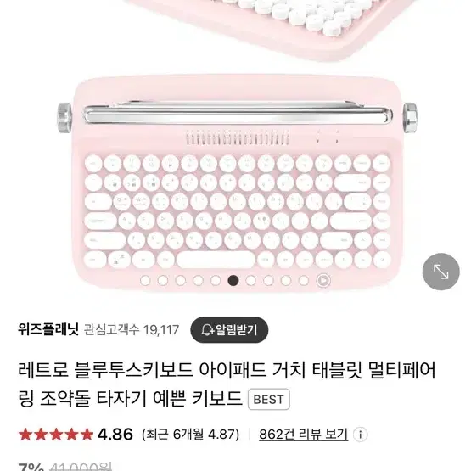Screen dimensions: 471x471
Task: Jump to the seventh image dot
Action: coord(251,281)
